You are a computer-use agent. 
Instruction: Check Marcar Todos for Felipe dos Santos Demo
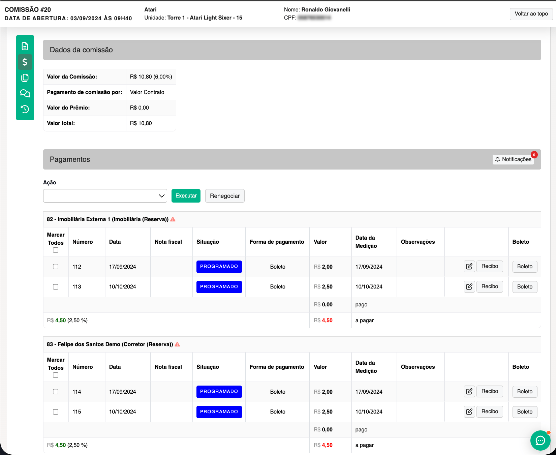tap(56, 375)
